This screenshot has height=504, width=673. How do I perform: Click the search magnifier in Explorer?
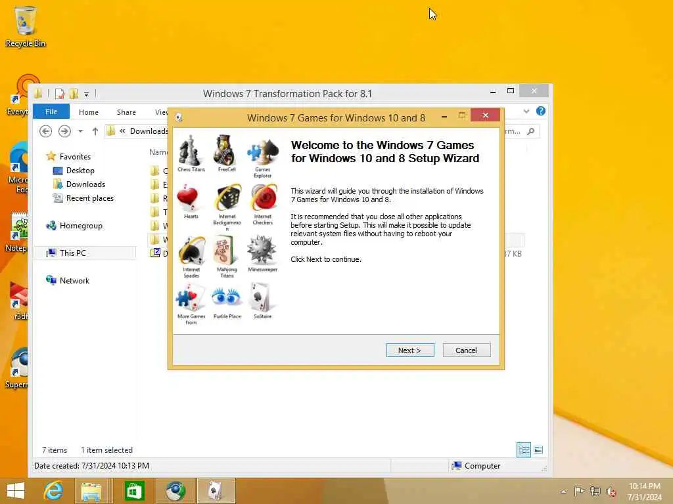pos(531,131)
